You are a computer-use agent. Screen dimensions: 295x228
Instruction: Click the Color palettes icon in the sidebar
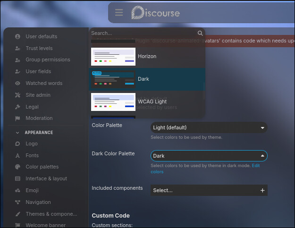(17, 167)
